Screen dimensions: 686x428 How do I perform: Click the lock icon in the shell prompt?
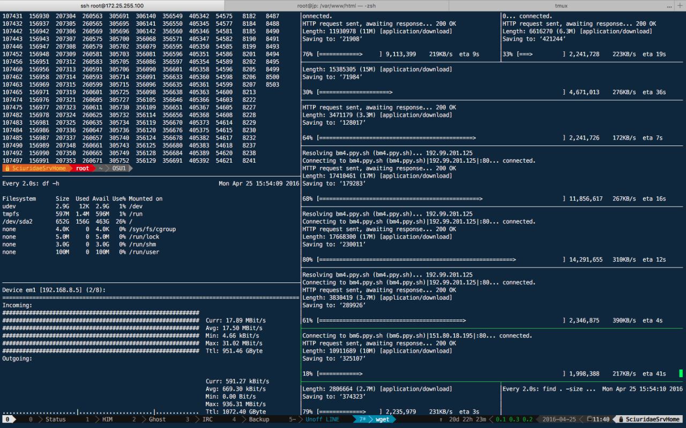pyautogui.click(x=6, y=168)
